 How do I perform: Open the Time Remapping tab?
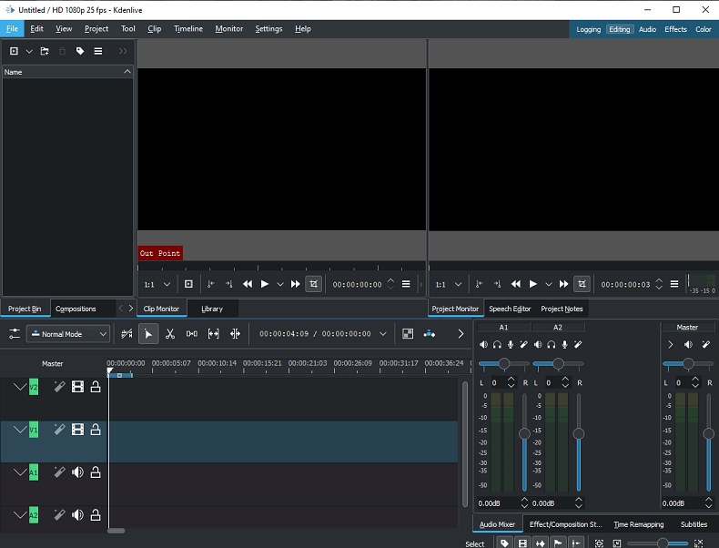[x=639, y=524]
